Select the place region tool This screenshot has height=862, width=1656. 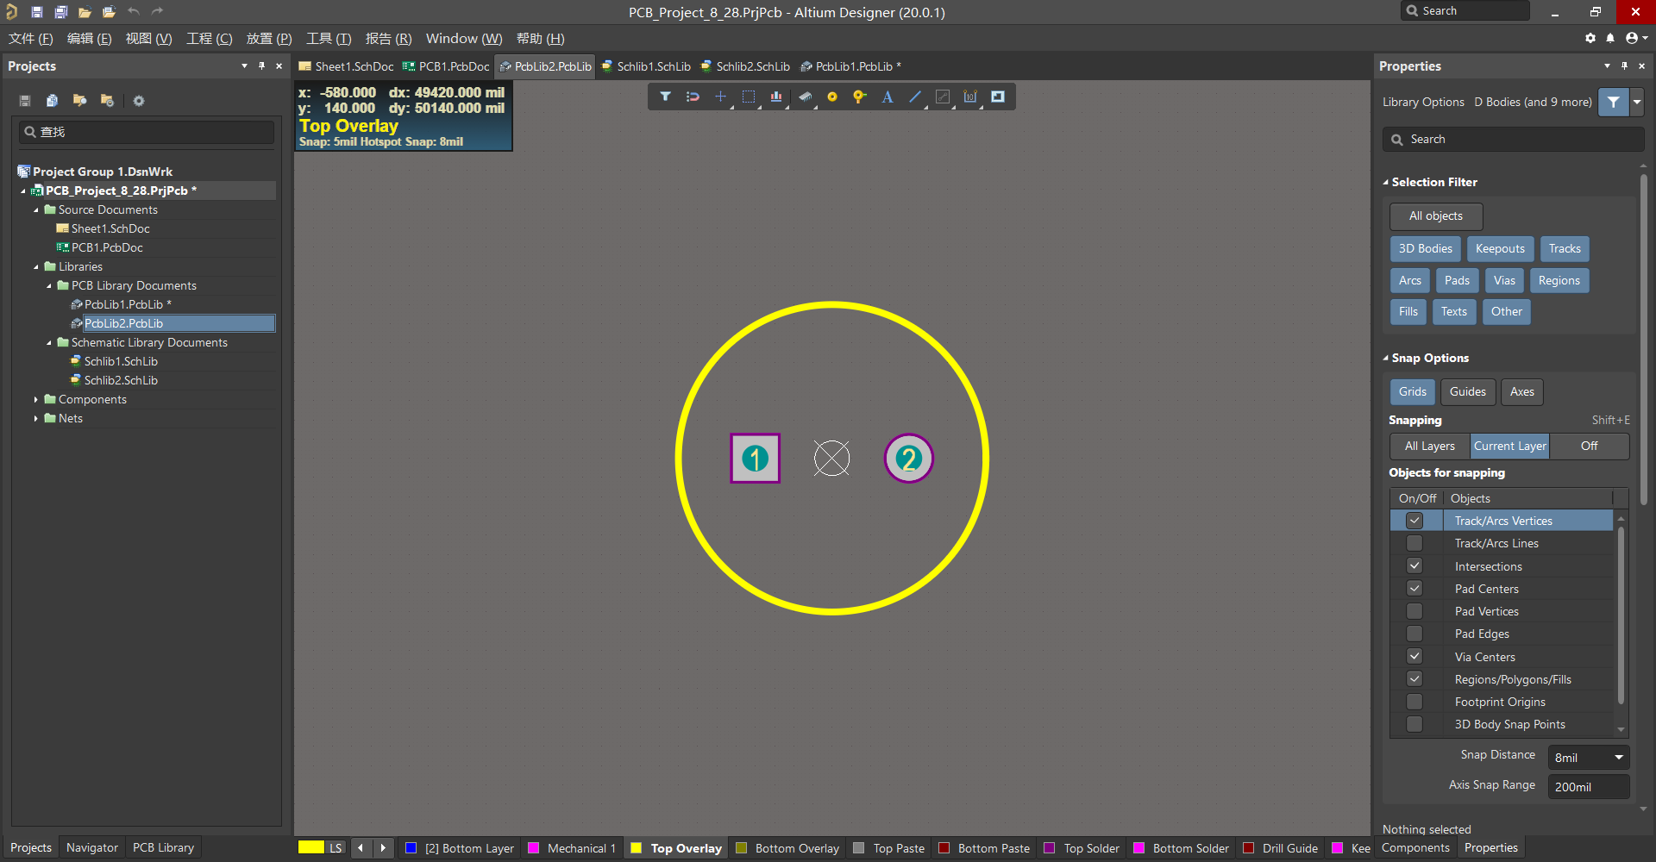click(998, 97)
